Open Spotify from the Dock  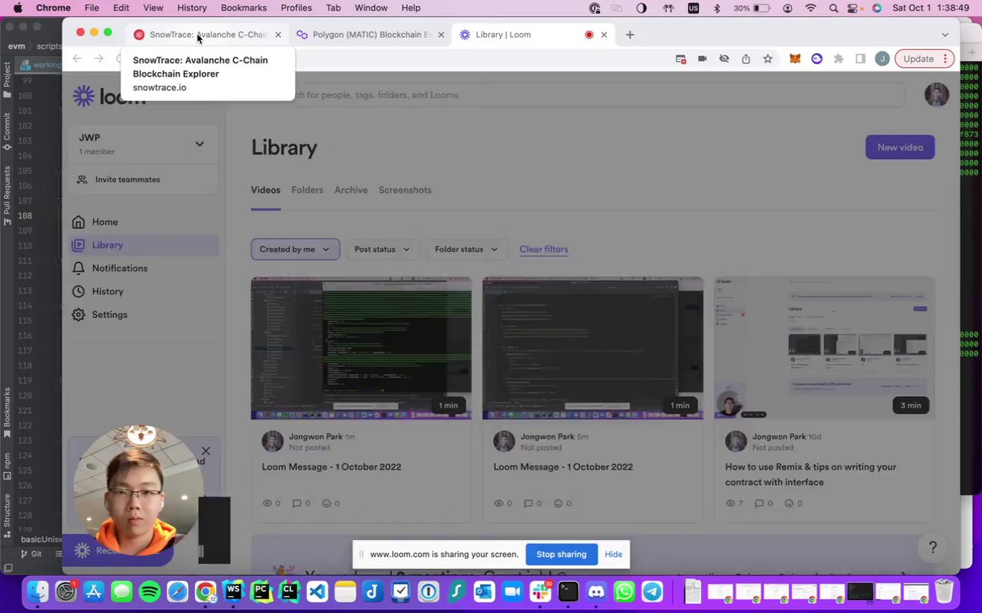[150, 592]
